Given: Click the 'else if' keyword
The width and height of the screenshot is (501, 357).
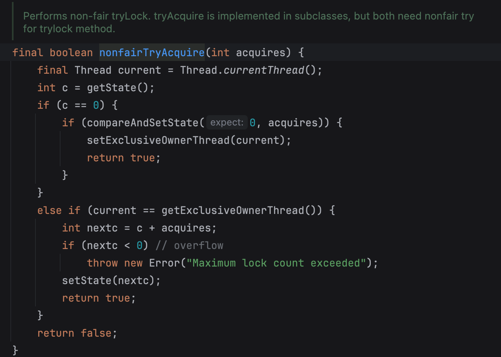Looking at the screenshot, I should 59,210.
